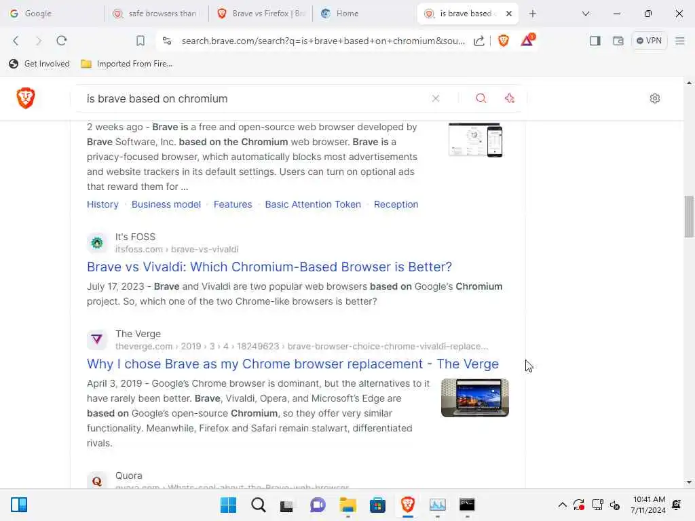695x521 pixels.
Task: Open the performance monitor app on taskbar
Action: coord(438,505)
